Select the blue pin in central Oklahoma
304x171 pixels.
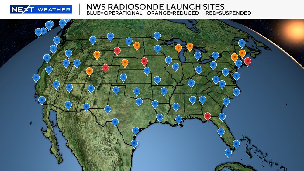137,92
